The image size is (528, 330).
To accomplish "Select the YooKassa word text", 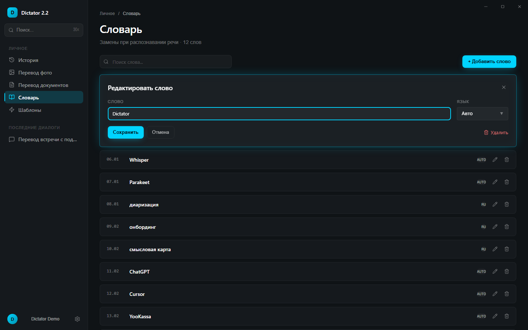I will click(x=140, y=316).
